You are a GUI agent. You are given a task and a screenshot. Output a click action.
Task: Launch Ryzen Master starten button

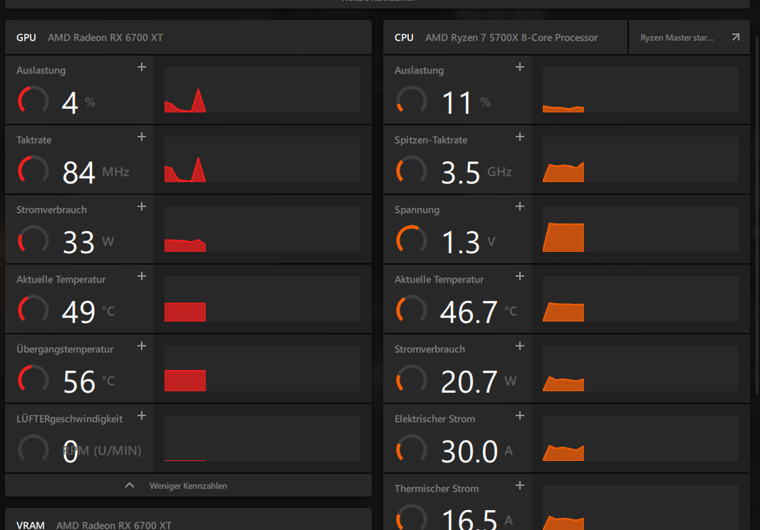point(689,37)
